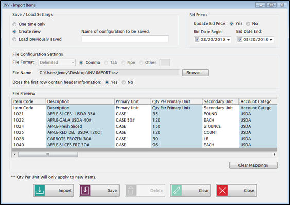Click the LB secondary unit cell
This screenshot has width=290, height=205.
[220, 139]
